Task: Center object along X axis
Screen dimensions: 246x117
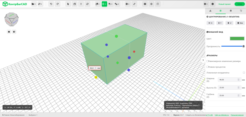Action: click(210, 23)
